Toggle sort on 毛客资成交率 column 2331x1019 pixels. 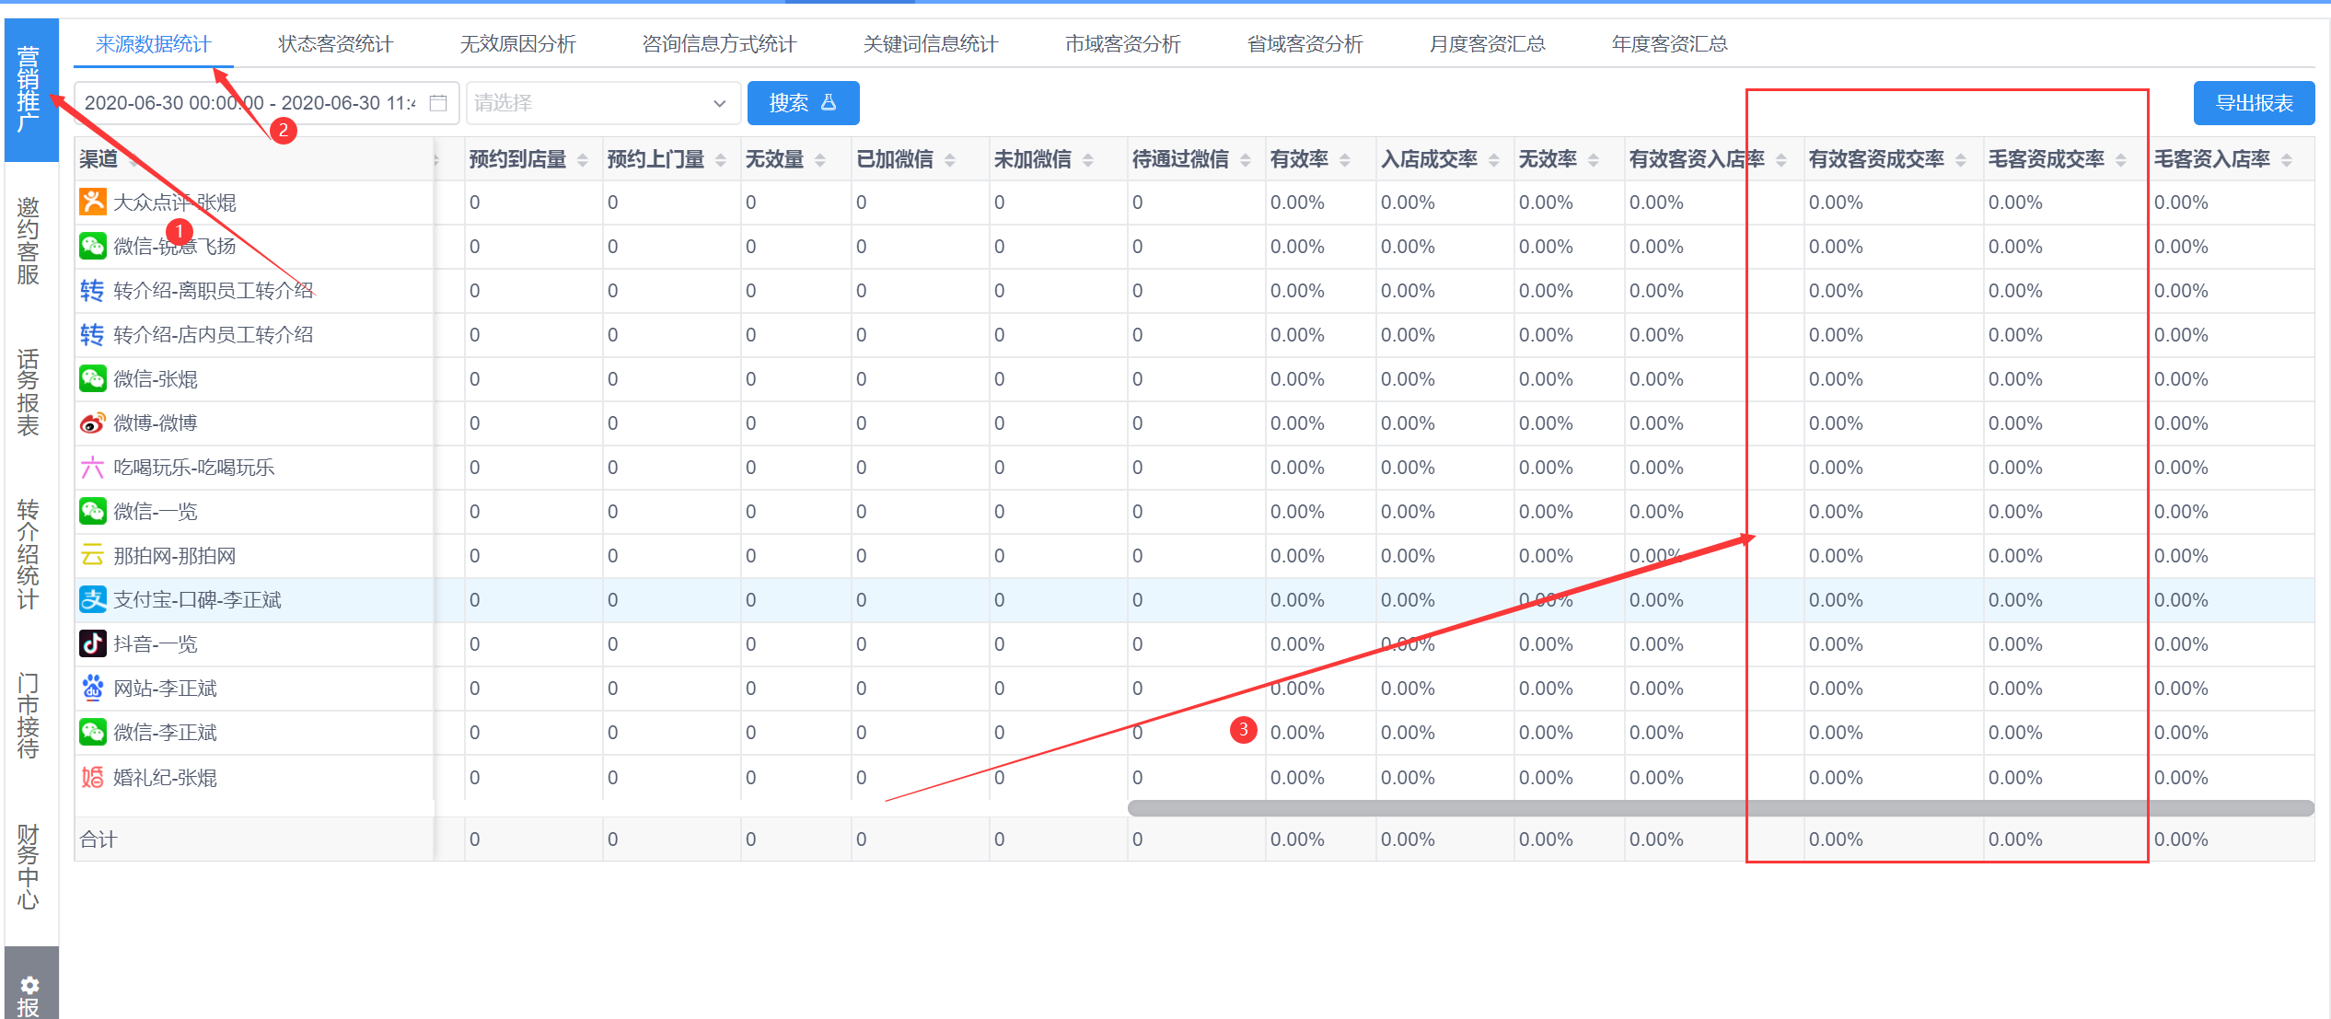[2121, 160]
